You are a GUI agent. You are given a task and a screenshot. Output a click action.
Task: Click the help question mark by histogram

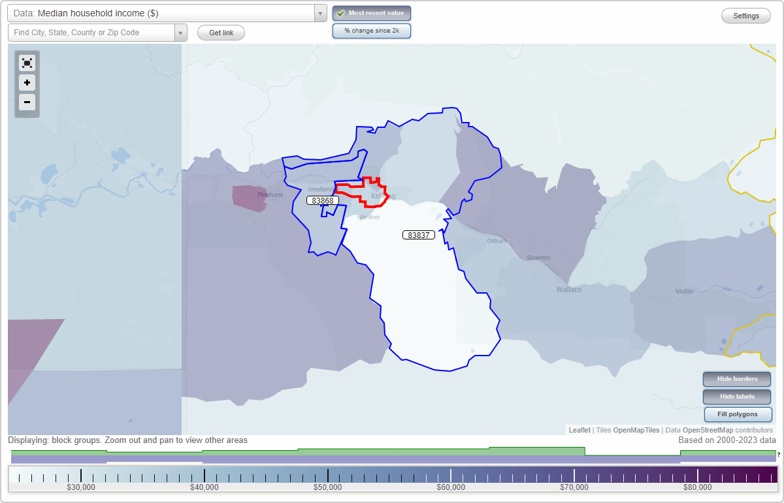(x=779, y=454)
